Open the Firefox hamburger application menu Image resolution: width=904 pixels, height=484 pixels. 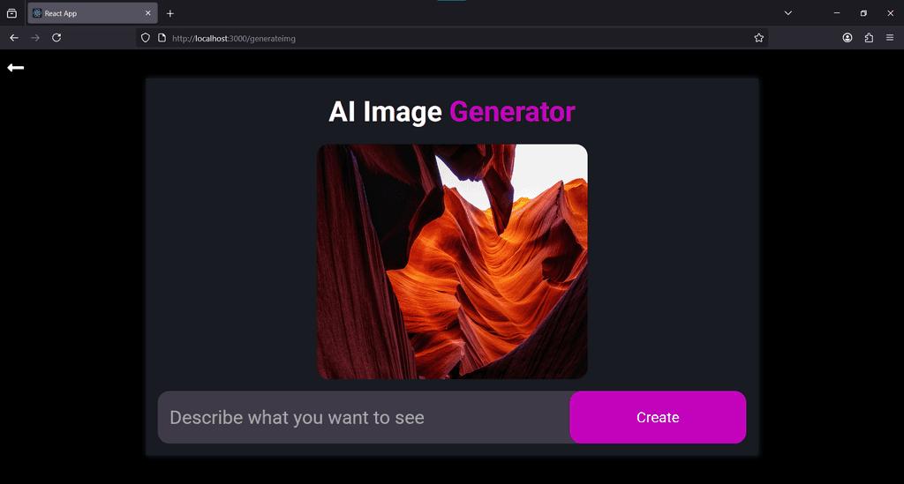pyautogui.click(x=890, y=38)
